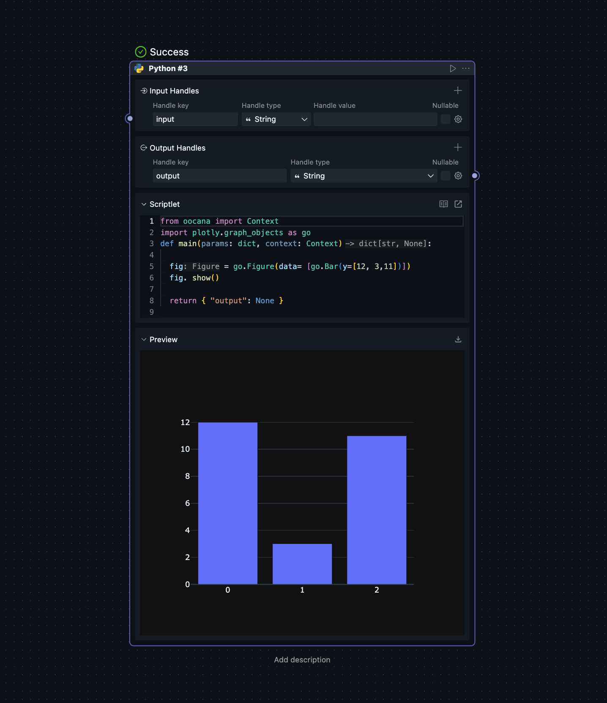
Task: Open Scriptlet in external editor
Action: tap(458, 204)
